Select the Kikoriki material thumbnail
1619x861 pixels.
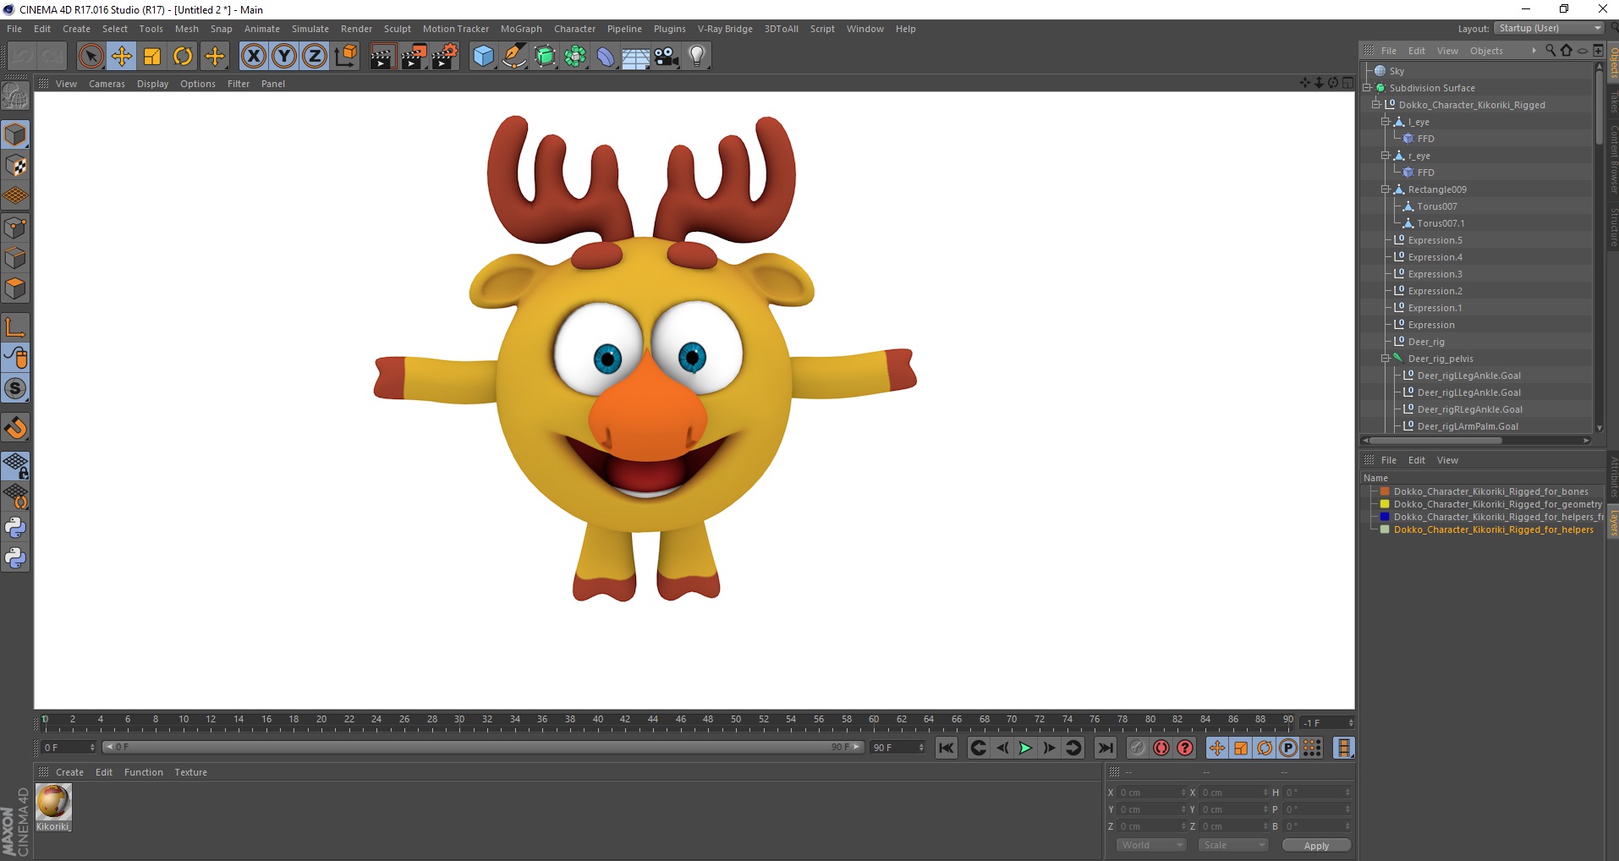[53, 803]
